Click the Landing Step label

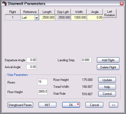click(x=66, y=60)
